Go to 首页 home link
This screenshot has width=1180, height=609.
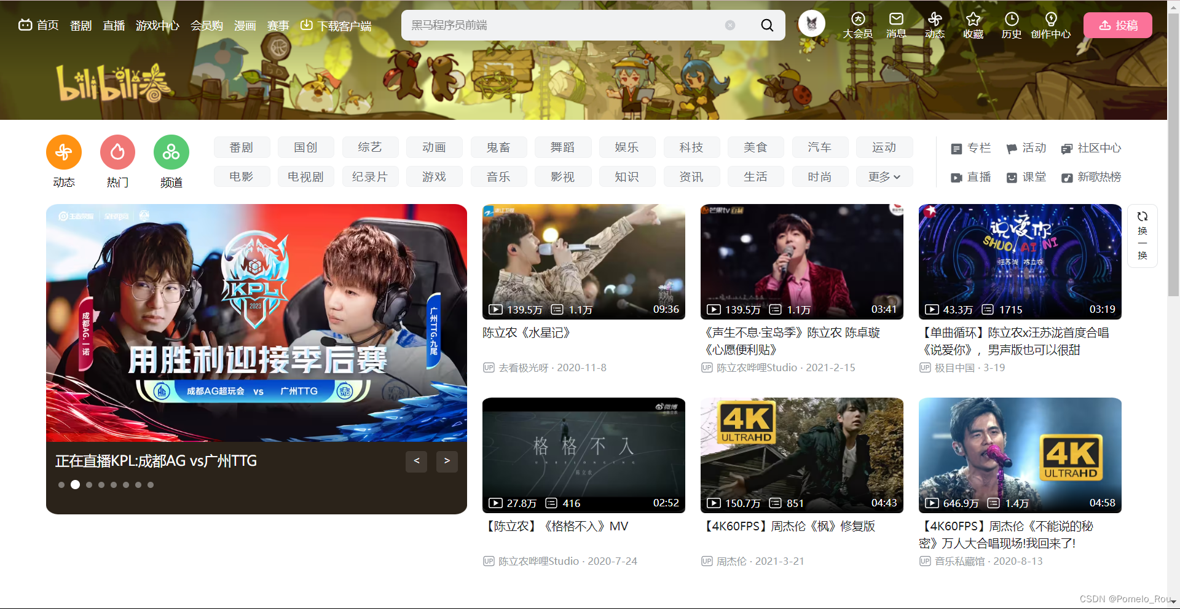click(39, 25)
